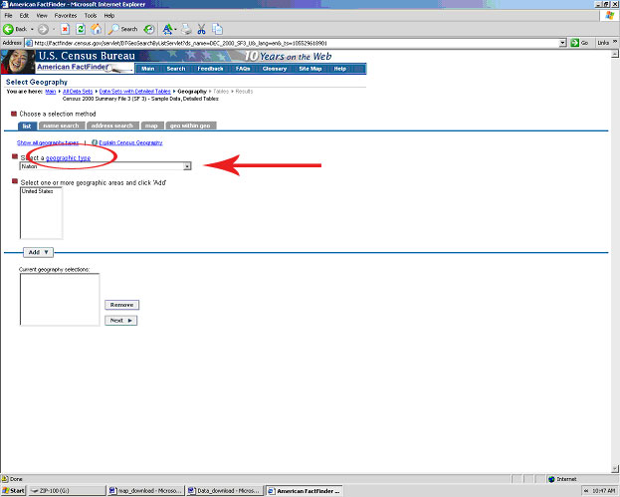This screenshot has width=620, height=497.
Task: Switch to the name search tab
Action: pos(62,125)
